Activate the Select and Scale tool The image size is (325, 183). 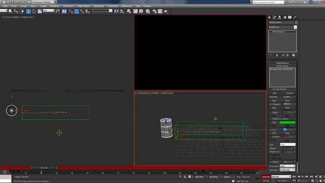pyautogui.click(x=40, y=11)
